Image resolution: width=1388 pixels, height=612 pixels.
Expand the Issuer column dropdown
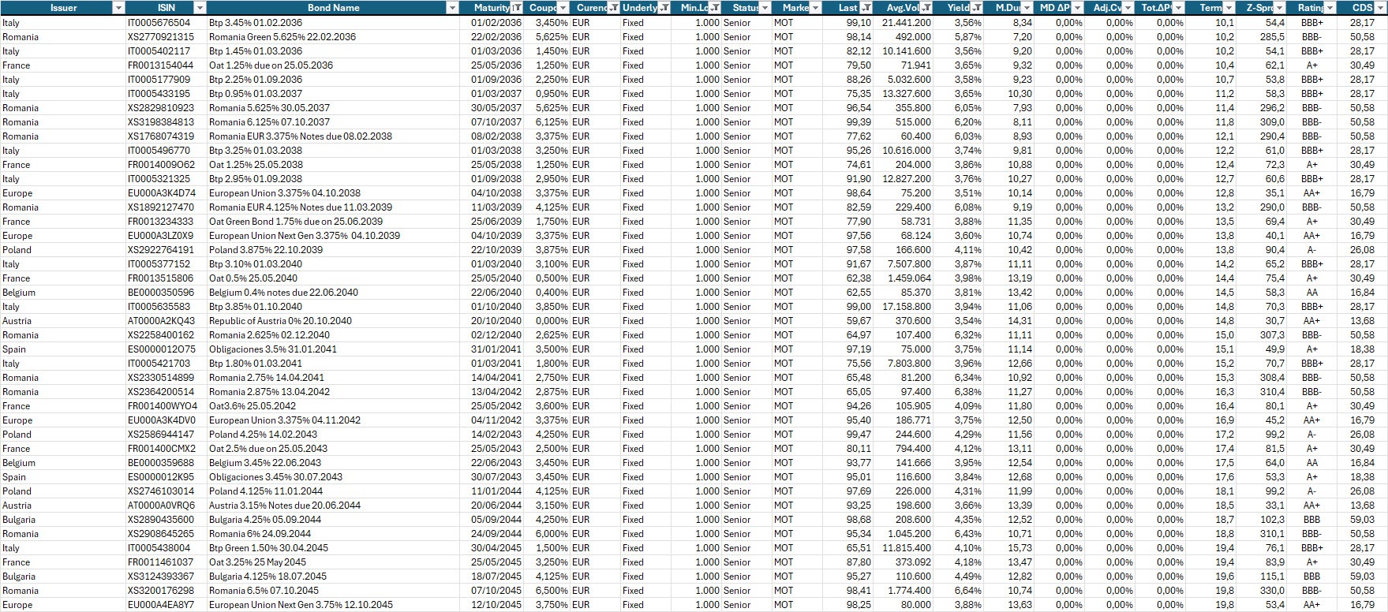(x=118, y=8)
